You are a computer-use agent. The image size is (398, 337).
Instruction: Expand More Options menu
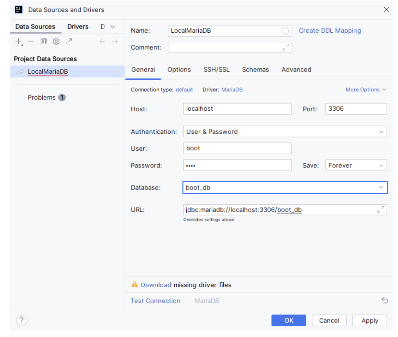click(x=366, y=90)
